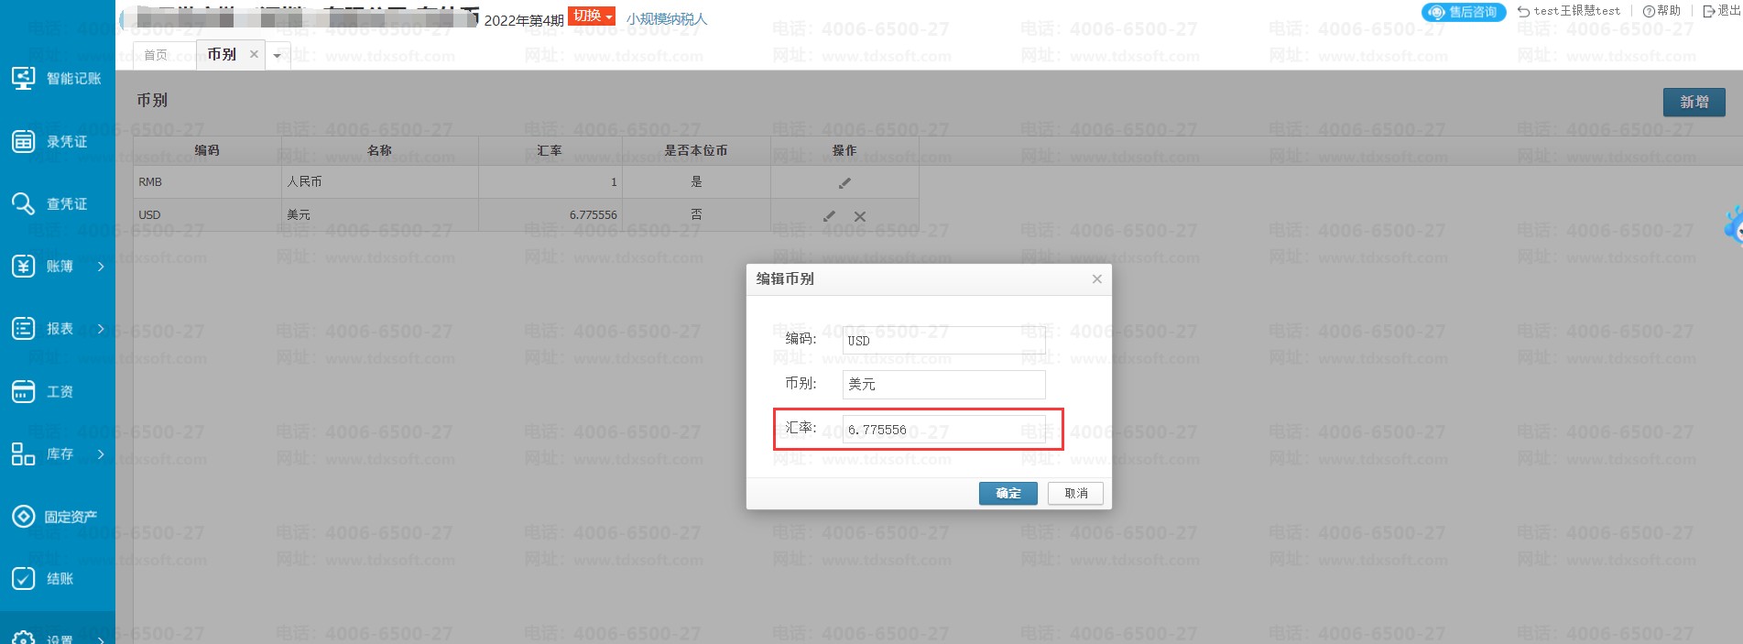The width and height of the screenshot is (1743, 644).
Task: Click the 取消 cancel button
Action: tap(1075, 494)
